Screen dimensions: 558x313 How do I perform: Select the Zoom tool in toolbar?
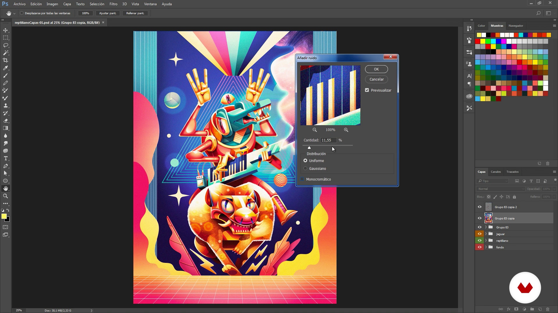pos(6,196)
